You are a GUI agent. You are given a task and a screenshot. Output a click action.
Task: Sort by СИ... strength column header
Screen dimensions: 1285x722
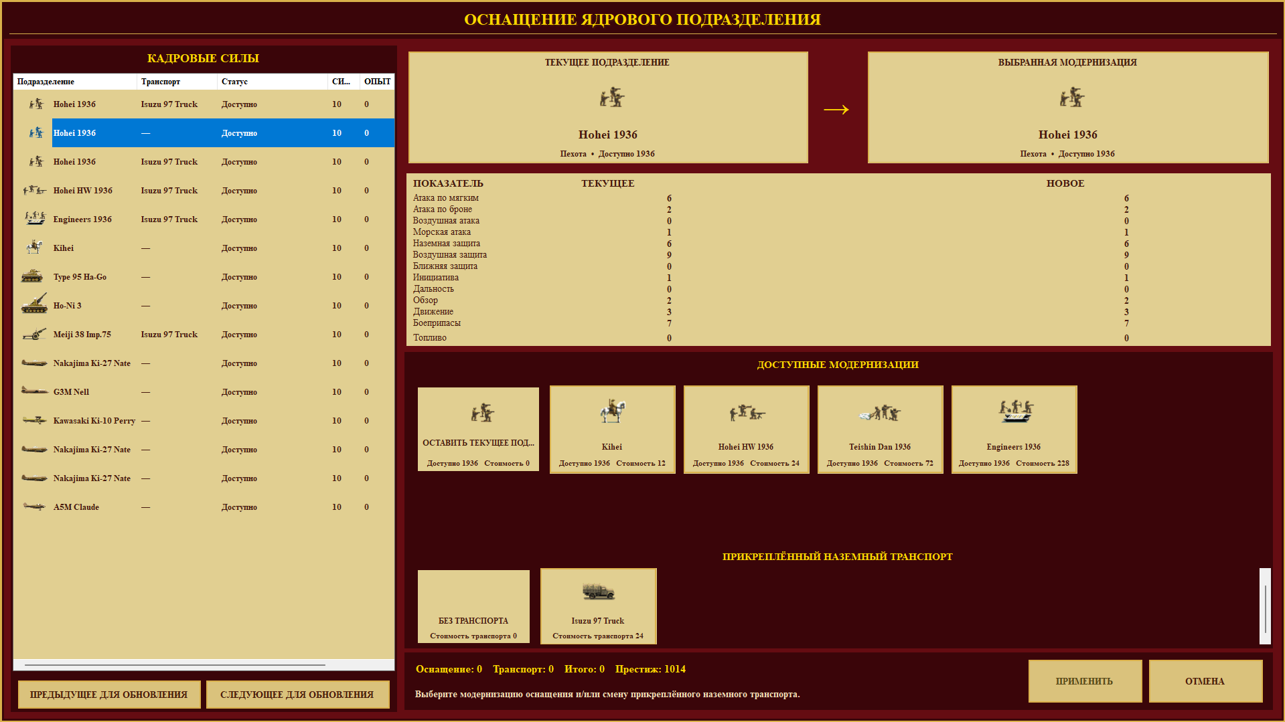344,82
